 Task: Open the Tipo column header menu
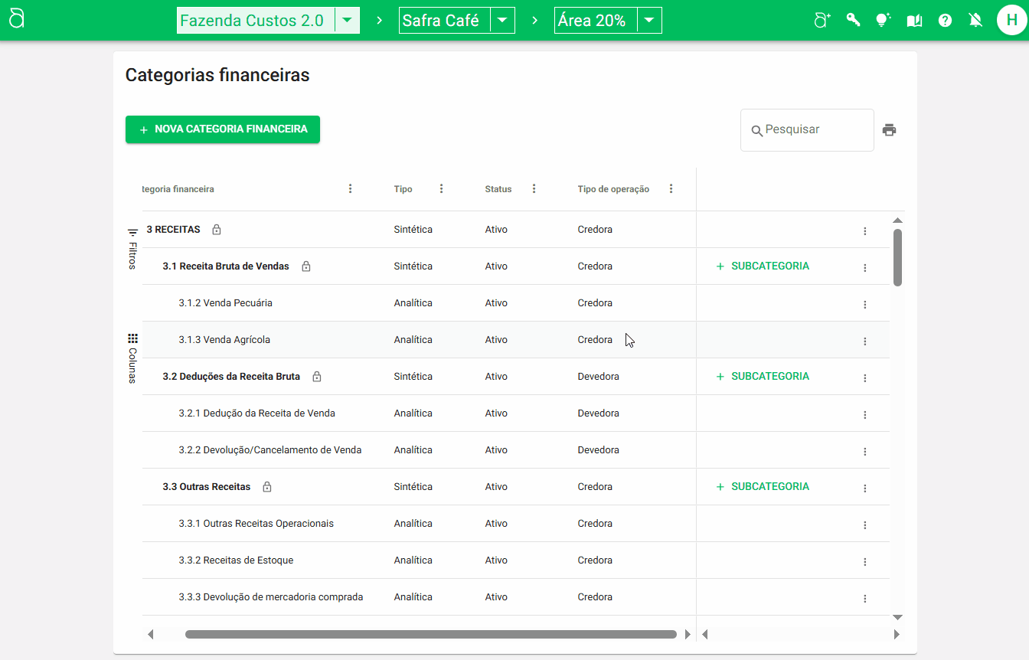[441, 189]
